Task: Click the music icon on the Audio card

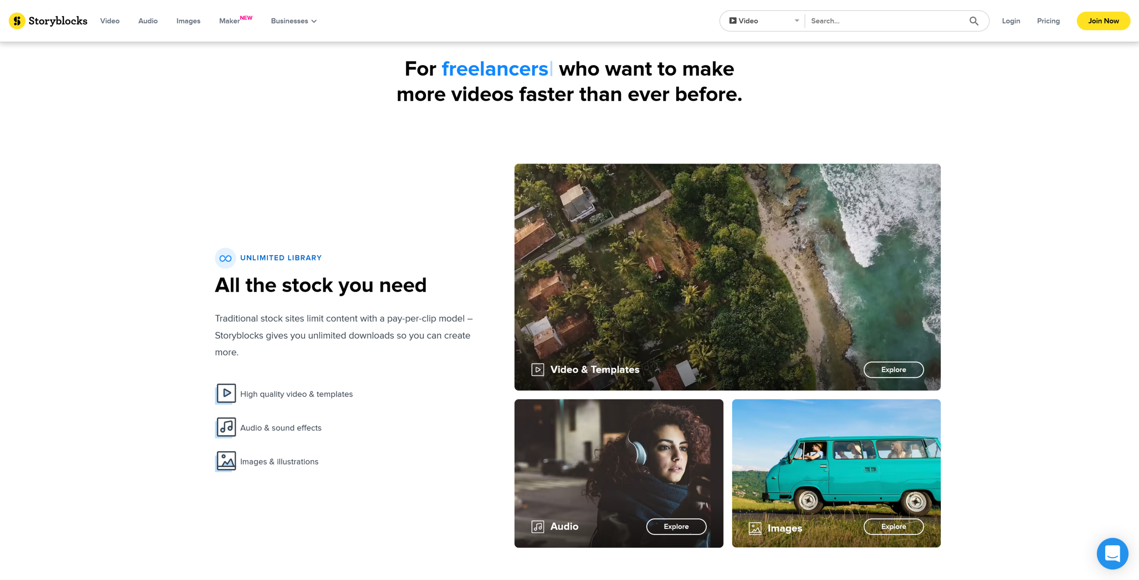Action: point(538,527)
